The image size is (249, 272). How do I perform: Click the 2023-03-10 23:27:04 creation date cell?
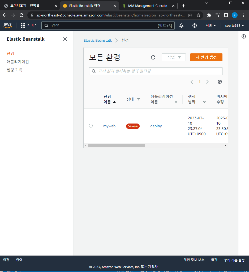pyautogui.click(x=197, y=126)
